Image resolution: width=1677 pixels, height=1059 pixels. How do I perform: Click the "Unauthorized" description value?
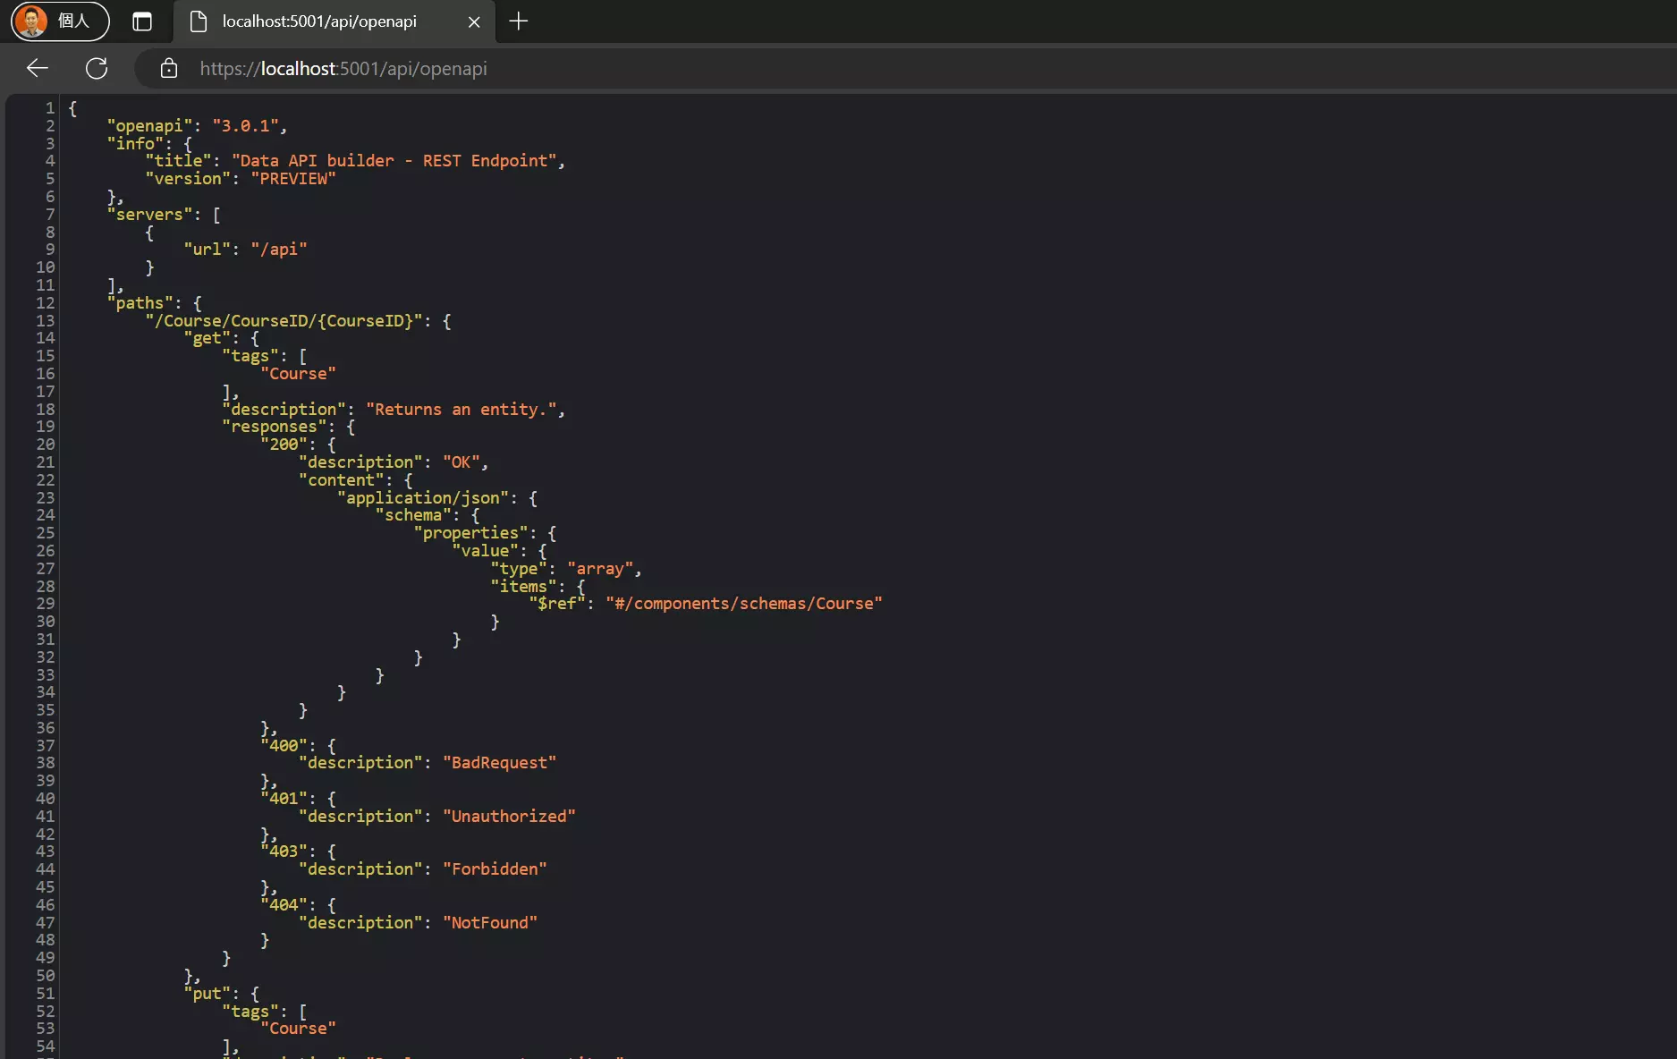coord(509,817)
